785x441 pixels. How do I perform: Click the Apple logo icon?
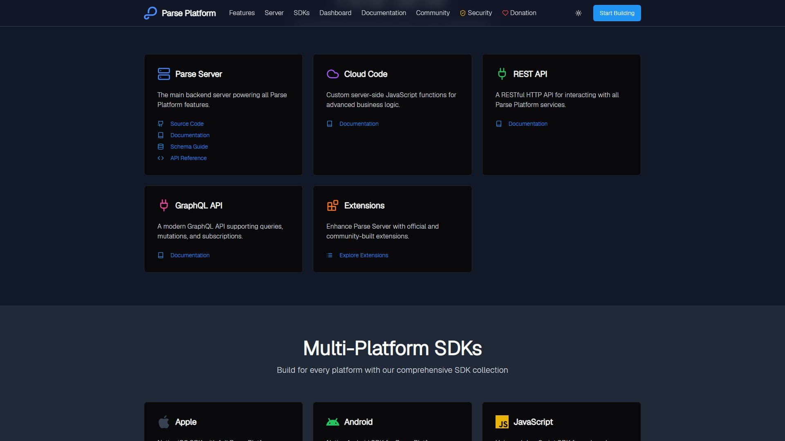pyautogui.click(x=164, y=422)
